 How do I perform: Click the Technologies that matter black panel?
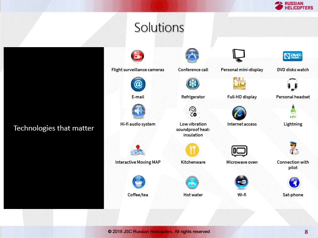(54, 128)
